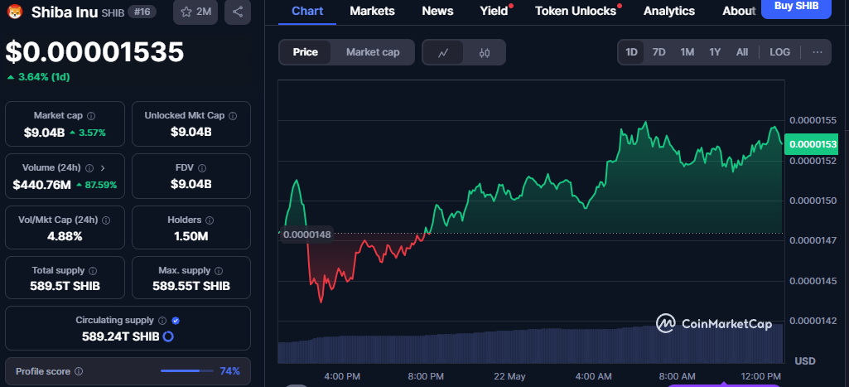Click the 4.88% Vol/Mkt Cap value

tap(65, 236)
